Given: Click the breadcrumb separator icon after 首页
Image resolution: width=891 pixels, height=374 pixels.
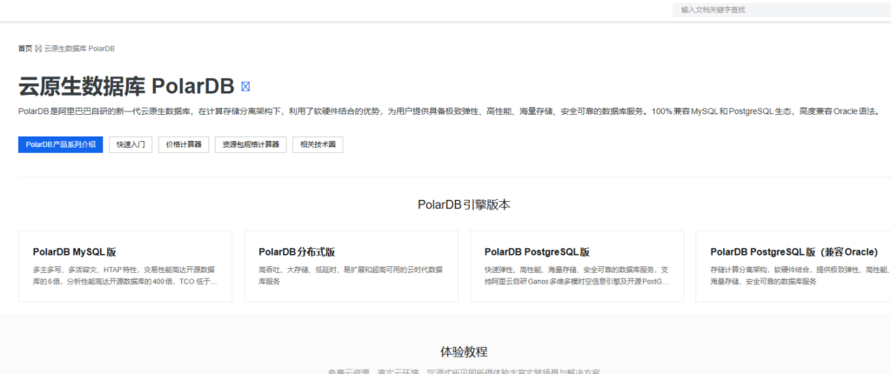Looking at the screenshot, I should coord(38,49).
